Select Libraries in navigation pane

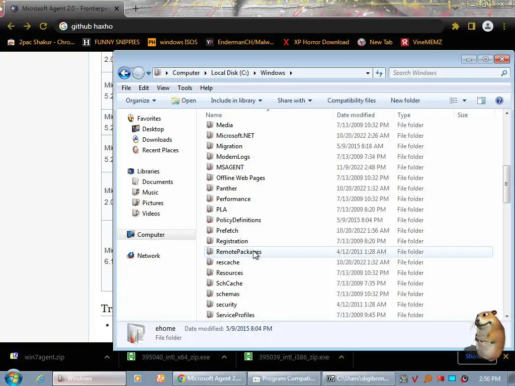click(x=148, y=171)
